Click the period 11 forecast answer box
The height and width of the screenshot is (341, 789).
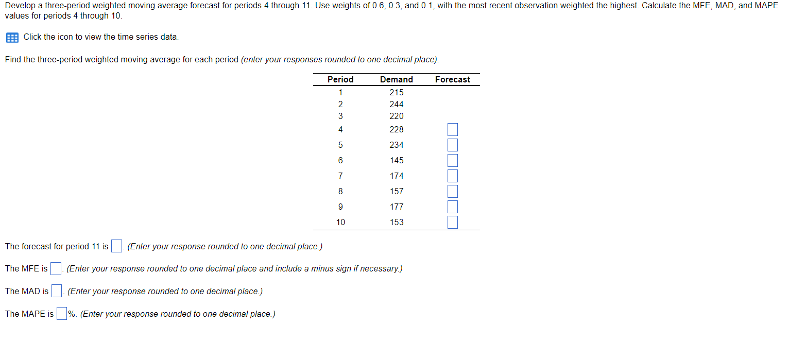[x=116, y=246]
